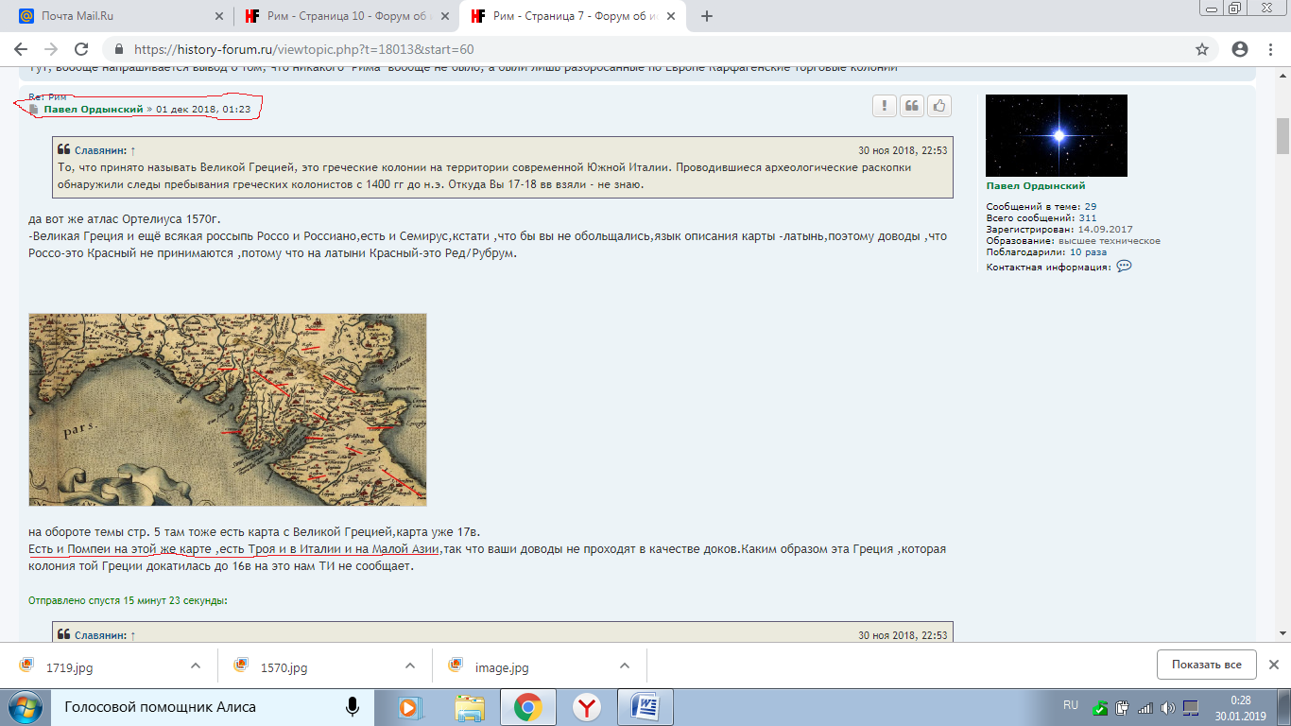The width and height of the screenshot is (1291, 726).
Task: Open the Chrome profile icon
Action: tap(1240, 49)
